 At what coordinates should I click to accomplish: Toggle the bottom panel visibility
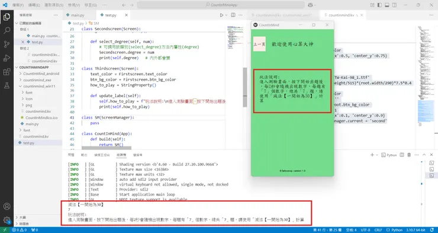[x=387, y=5]
